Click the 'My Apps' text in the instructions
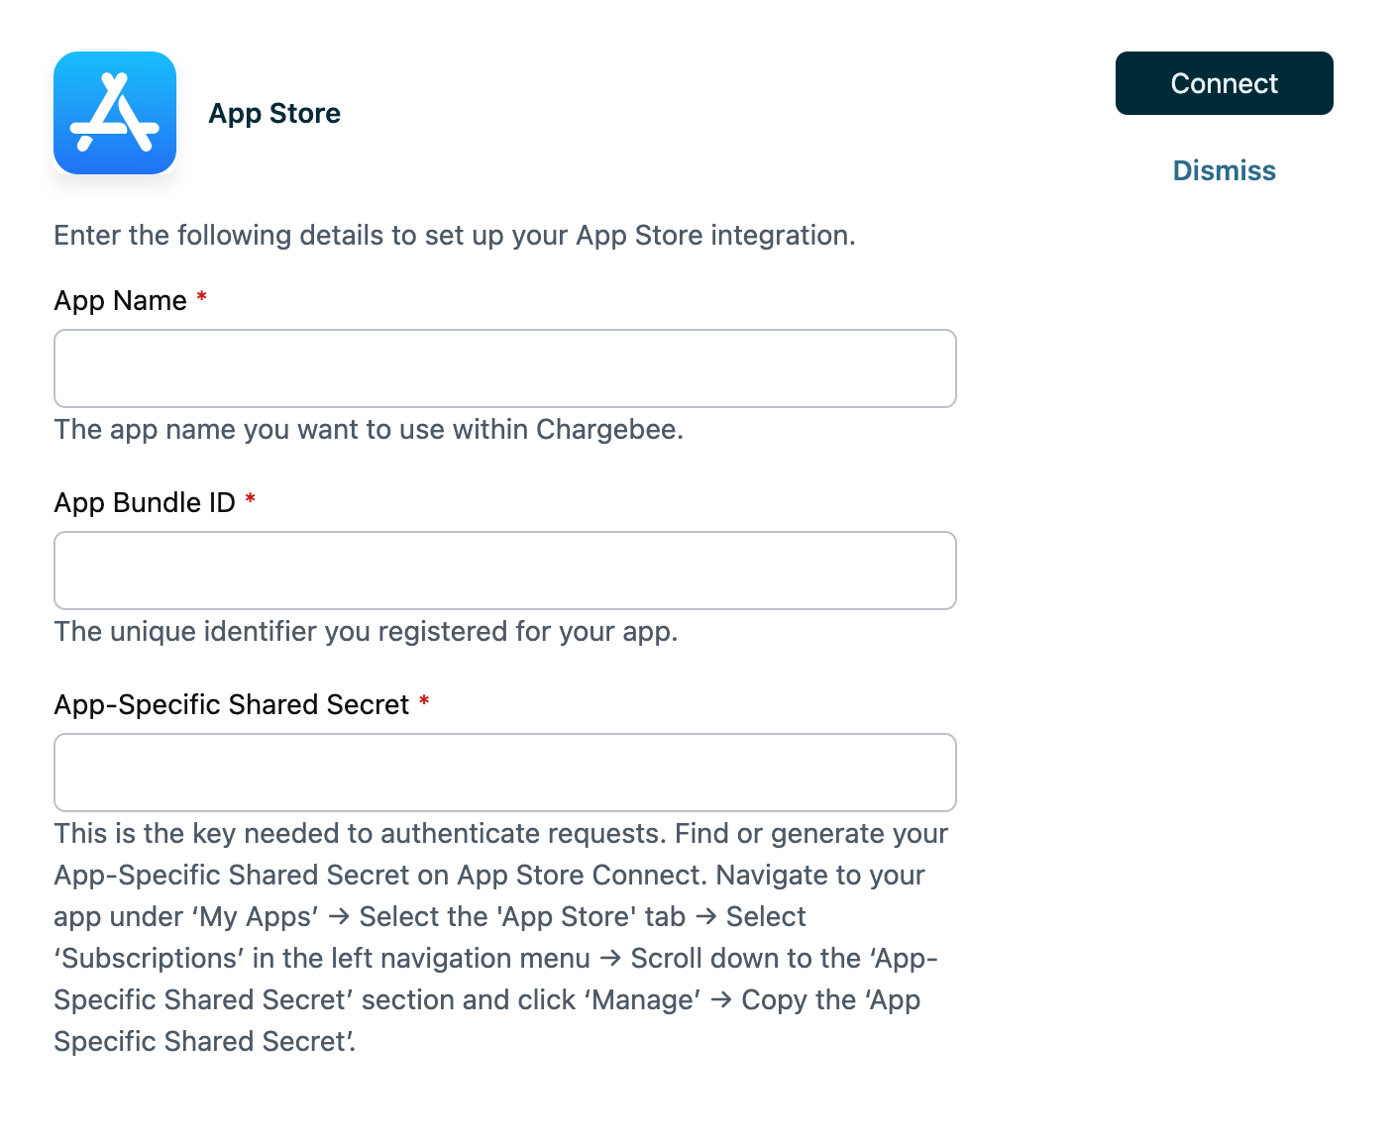The image size is (1397, 1143). click(258, 917)
